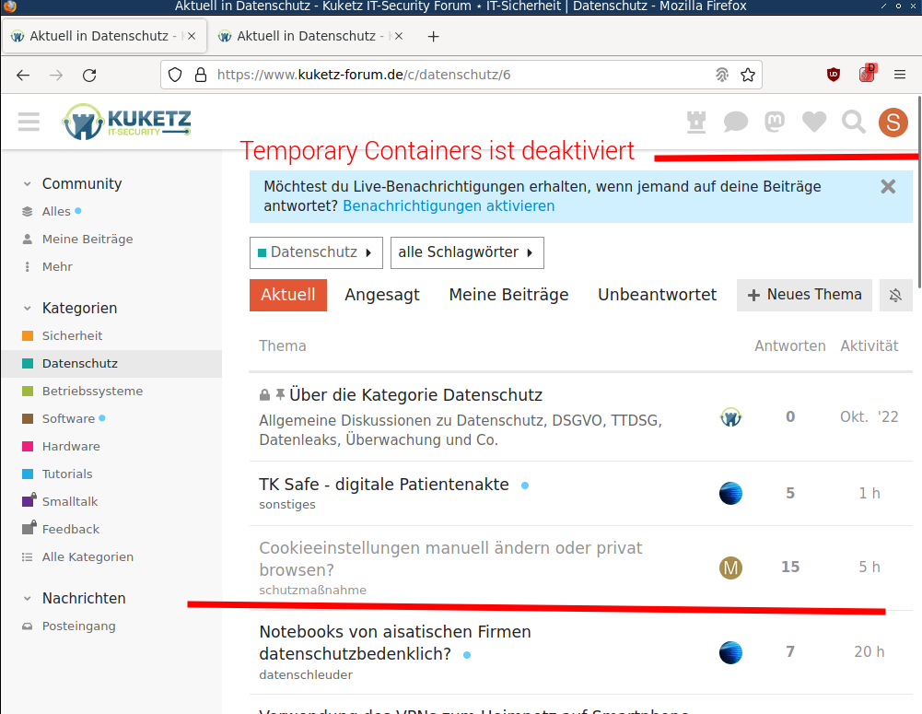Open M avatar on Cookieeinstellungen row
This screenshot has width=922, height=714.
click(731, 568)
